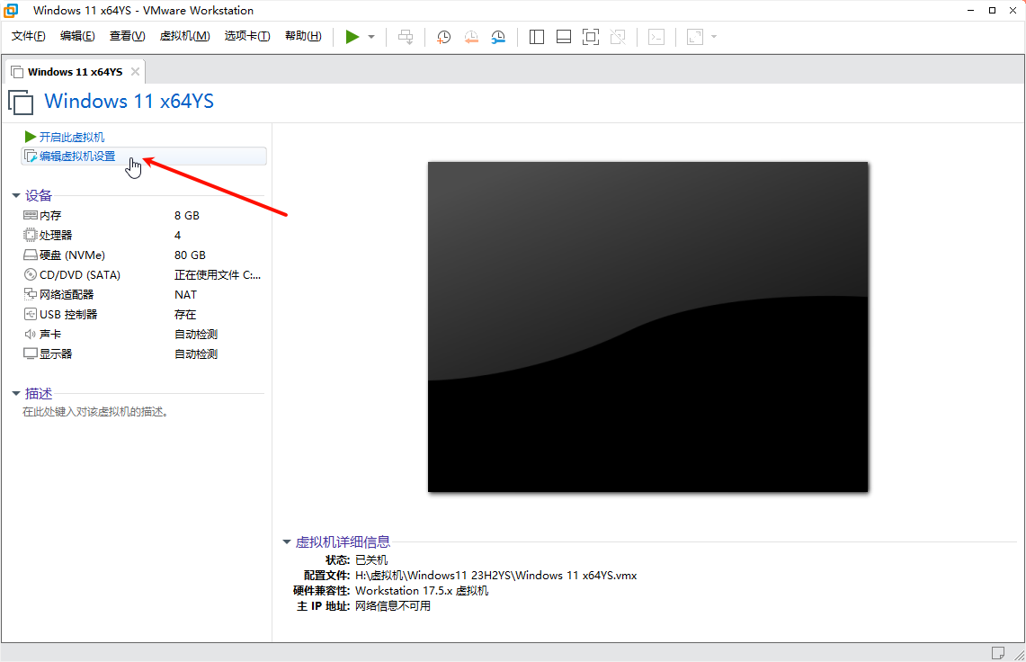Click the 网络适配器 network adapter icon
The height and width of the screenshot is (662, 1026).
tap(30, 294)
